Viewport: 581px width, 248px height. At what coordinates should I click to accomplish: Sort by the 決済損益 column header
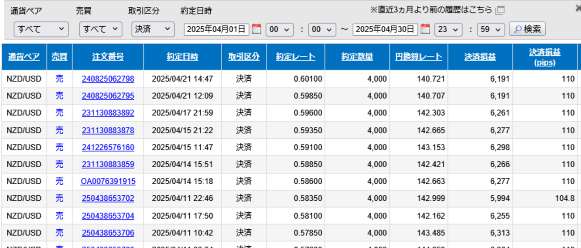pyautogui.click(x=480, y=57)
